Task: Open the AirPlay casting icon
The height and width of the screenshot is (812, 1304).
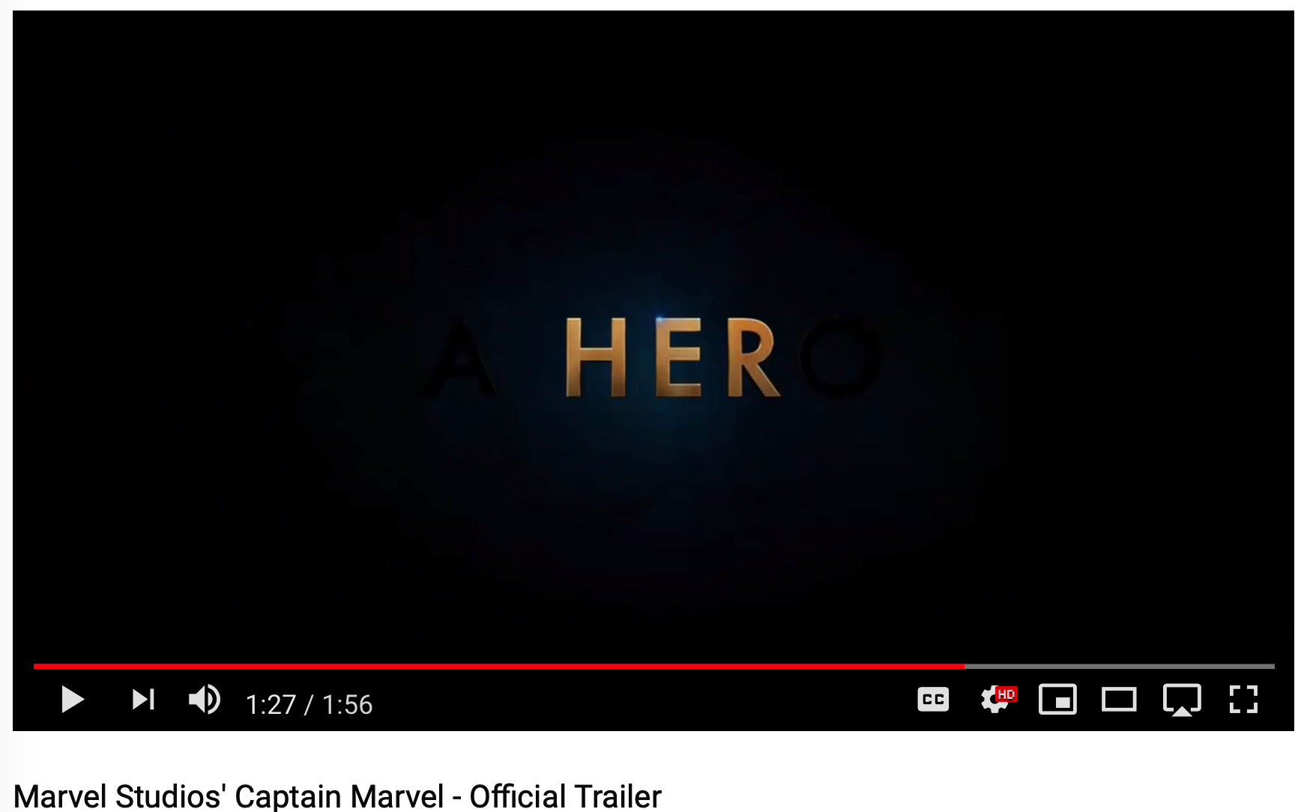Action: tap(1182, 700)
